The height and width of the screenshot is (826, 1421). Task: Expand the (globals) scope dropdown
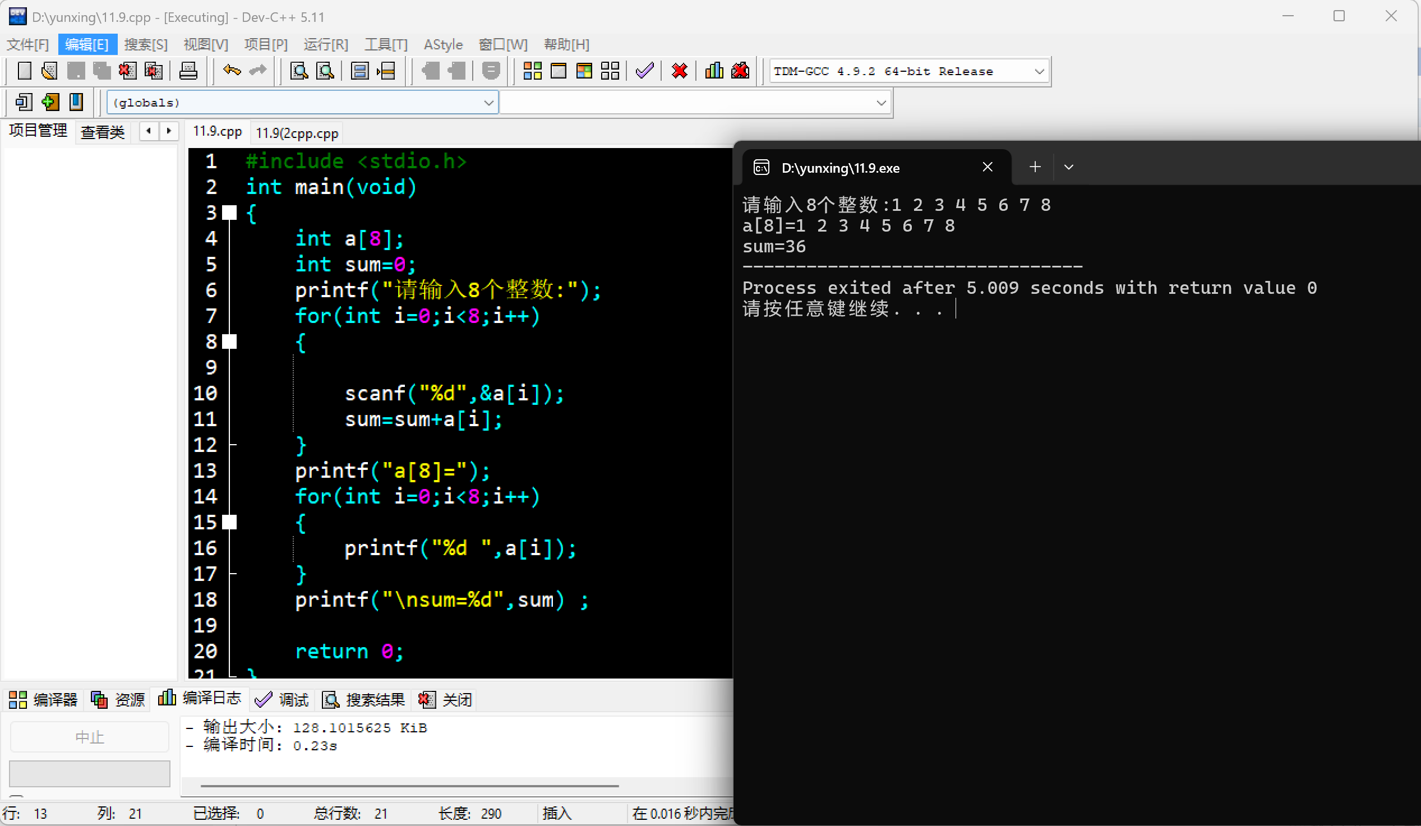pos(488,103)
